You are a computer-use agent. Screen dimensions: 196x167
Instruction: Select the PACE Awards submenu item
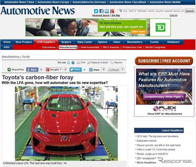click(111, 47)
